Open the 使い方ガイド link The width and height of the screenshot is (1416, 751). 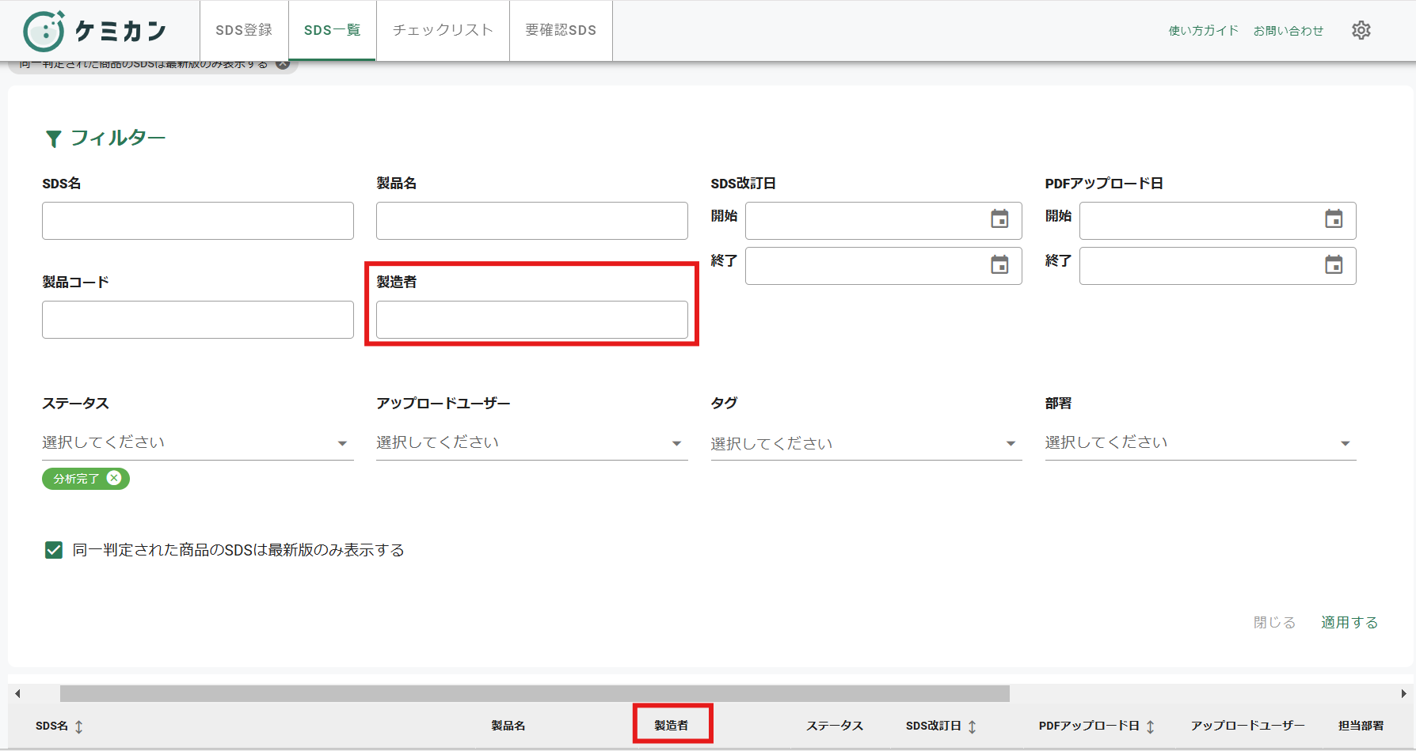pos(1203,31)
